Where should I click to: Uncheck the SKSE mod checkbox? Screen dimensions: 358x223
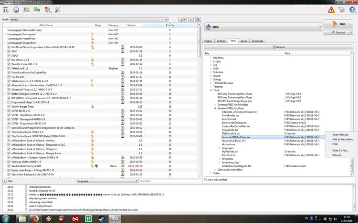[9, 51]
